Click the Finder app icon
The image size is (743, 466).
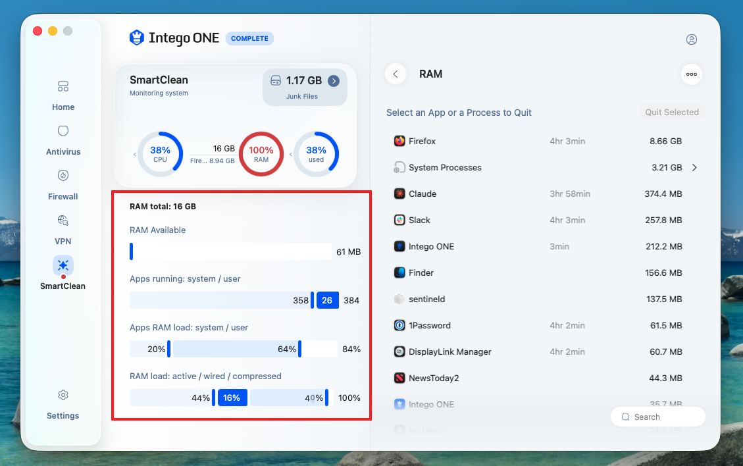399,272
